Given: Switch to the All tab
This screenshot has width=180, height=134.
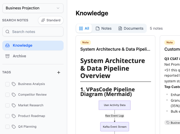Looking at the screenshot, I should [x=84, y=28].
